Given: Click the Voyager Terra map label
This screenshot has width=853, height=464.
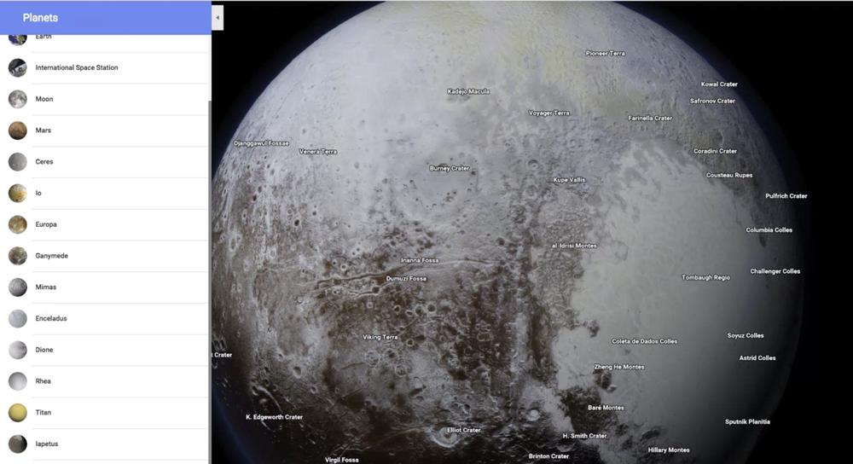Looking at the screenshot, I should coord(548,113).
